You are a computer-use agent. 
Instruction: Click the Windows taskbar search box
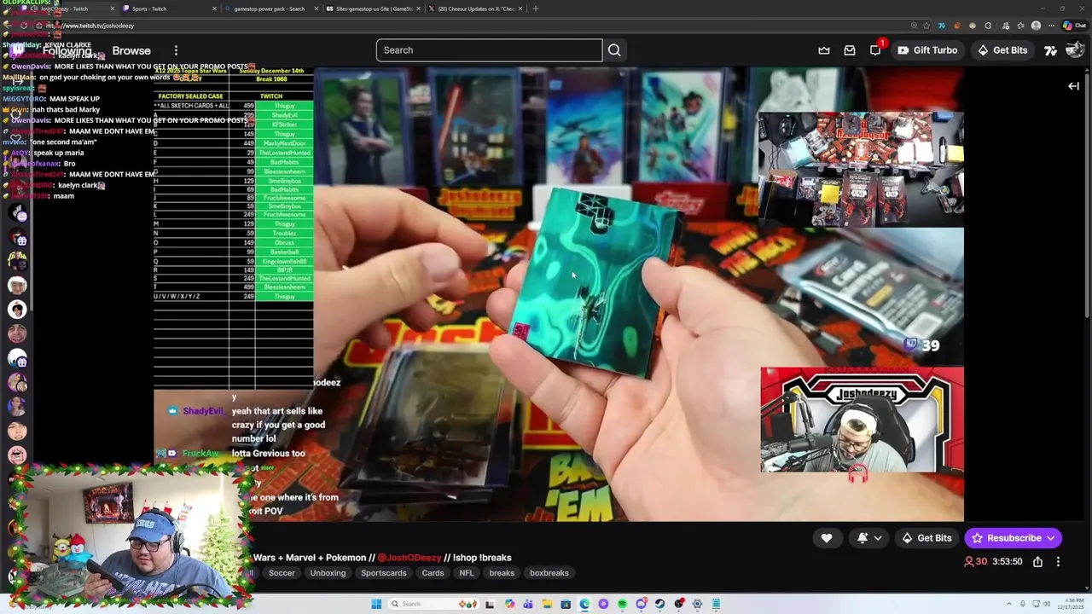point(433,604)
